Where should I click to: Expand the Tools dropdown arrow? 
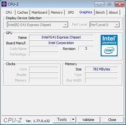pos(73,120)
